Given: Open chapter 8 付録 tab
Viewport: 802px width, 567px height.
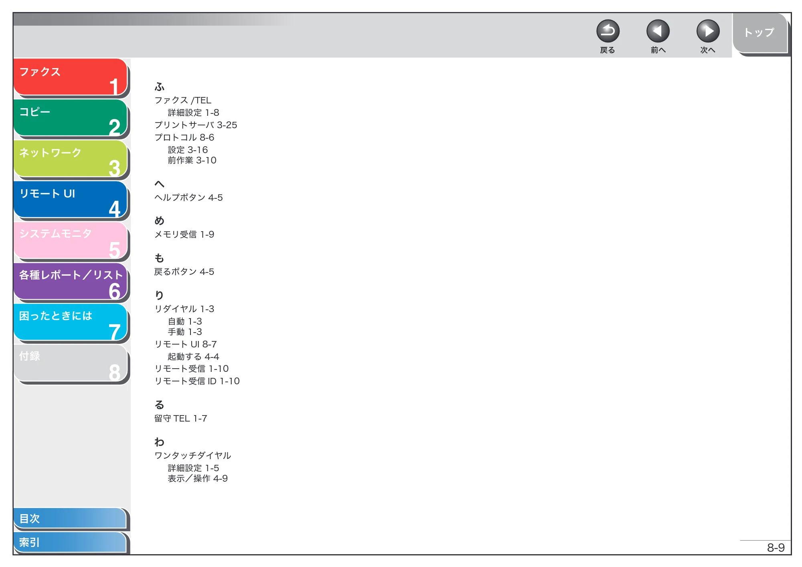Looking at the screenshot, I should click(x=71, y=363).
